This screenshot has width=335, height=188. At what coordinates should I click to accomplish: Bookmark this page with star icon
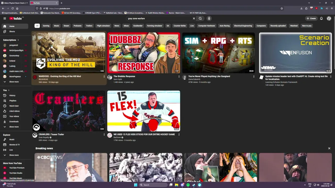[282, 8]
